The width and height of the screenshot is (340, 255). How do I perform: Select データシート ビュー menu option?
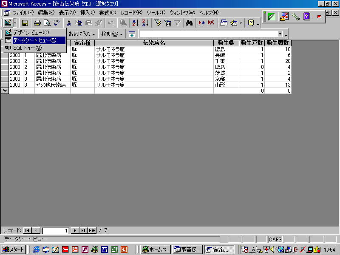[x=34, y=40]
